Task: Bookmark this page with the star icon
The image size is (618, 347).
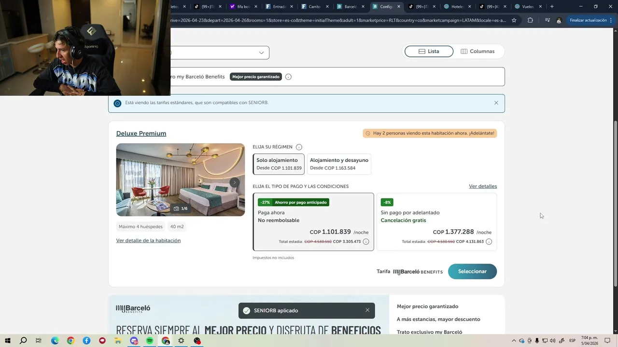Action: [514, 20]
